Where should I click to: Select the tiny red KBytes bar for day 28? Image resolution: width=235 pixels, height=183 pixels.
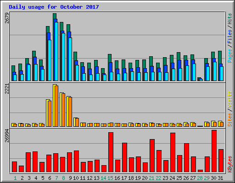pyautogui.click(x=200, y=171)
